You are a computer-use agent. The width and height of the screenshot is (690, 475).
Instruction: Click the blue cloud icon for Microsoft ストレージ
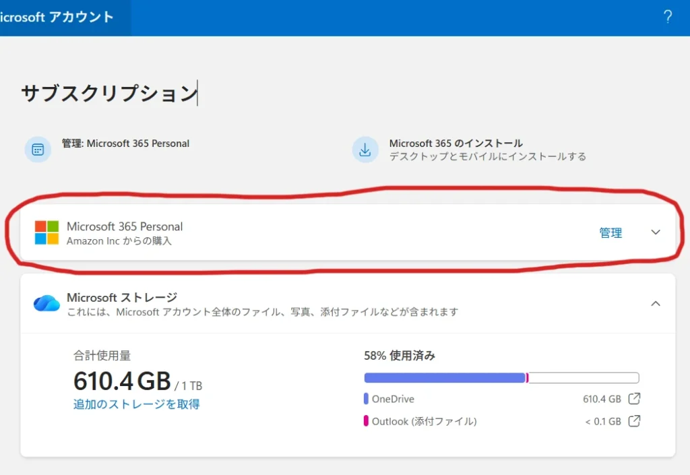(46, 304)
